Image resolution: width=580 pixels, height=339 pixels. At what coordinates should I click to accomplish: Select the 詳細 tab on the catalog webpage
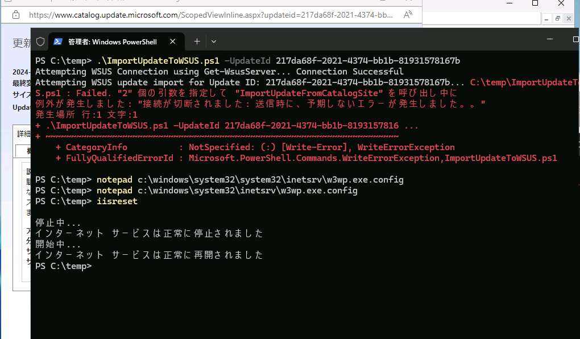[23, 133]
